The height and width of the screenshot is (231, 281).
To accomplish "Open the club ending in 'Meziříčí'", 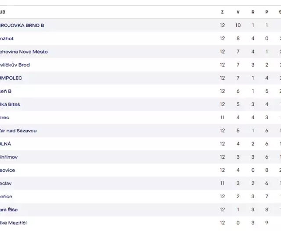I will click(13, 223).
